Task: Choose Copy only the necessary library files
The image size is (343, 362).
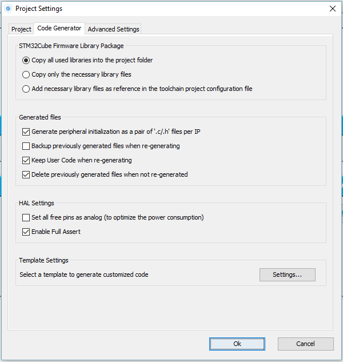Action: coord(26,74)
